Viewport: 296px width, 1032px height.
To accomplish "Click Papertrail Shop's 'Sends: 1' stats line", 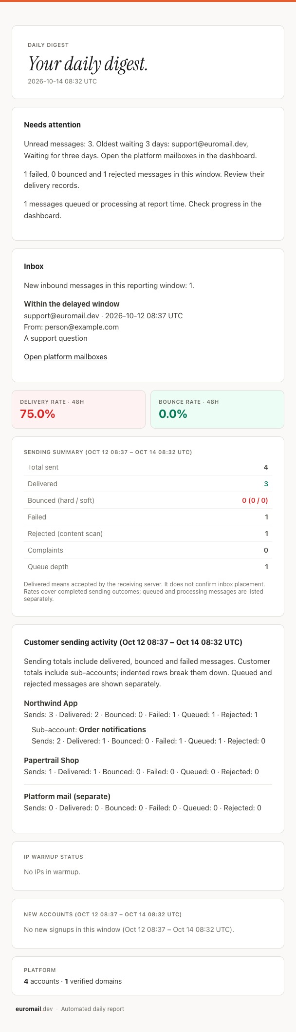I will 141,772.
